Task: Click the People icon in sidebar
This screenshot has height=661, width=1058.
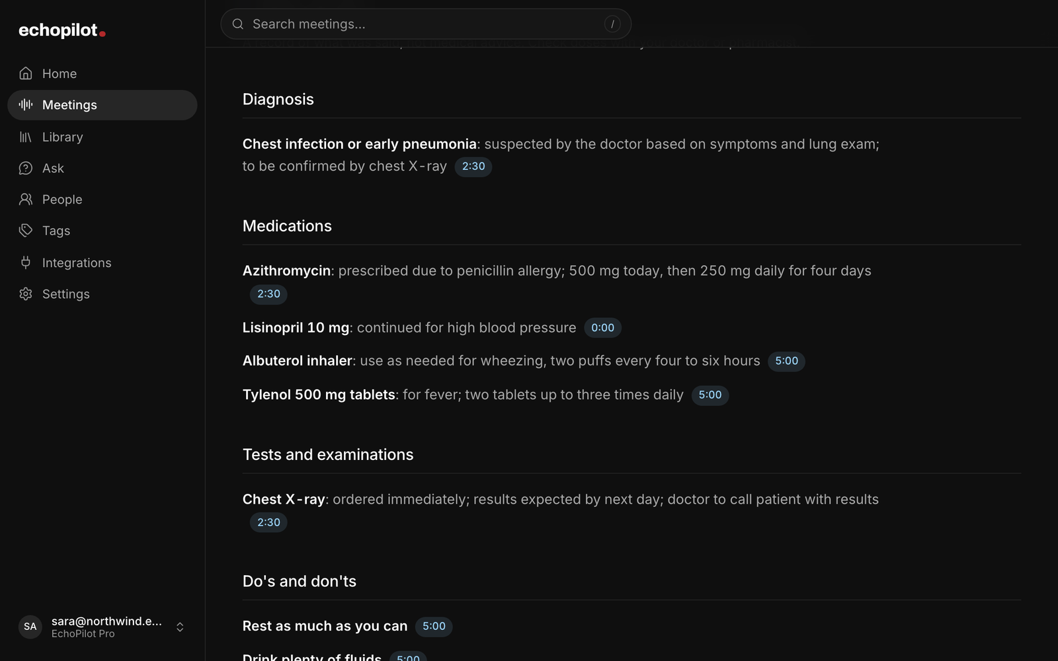Action: click(26, 199)
